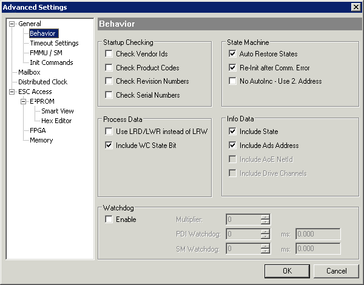Select FPGA in the tree

click(x=38, y=130)
